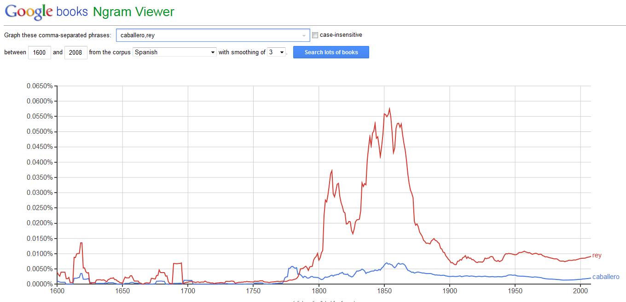Select the blue 'caballero' line label
Screen dimensions: 626x302
coord(606,277)
